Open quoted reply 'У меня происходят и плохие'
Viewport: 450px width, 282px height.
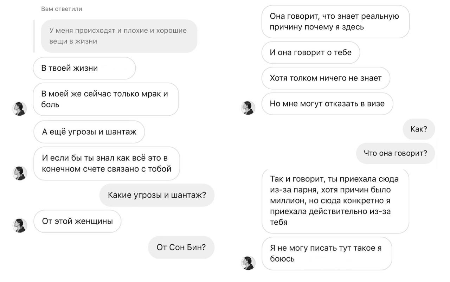119,36
